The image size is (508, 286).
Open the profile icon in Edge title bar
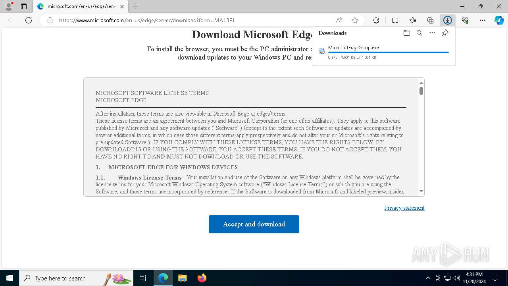coord(9,6)
